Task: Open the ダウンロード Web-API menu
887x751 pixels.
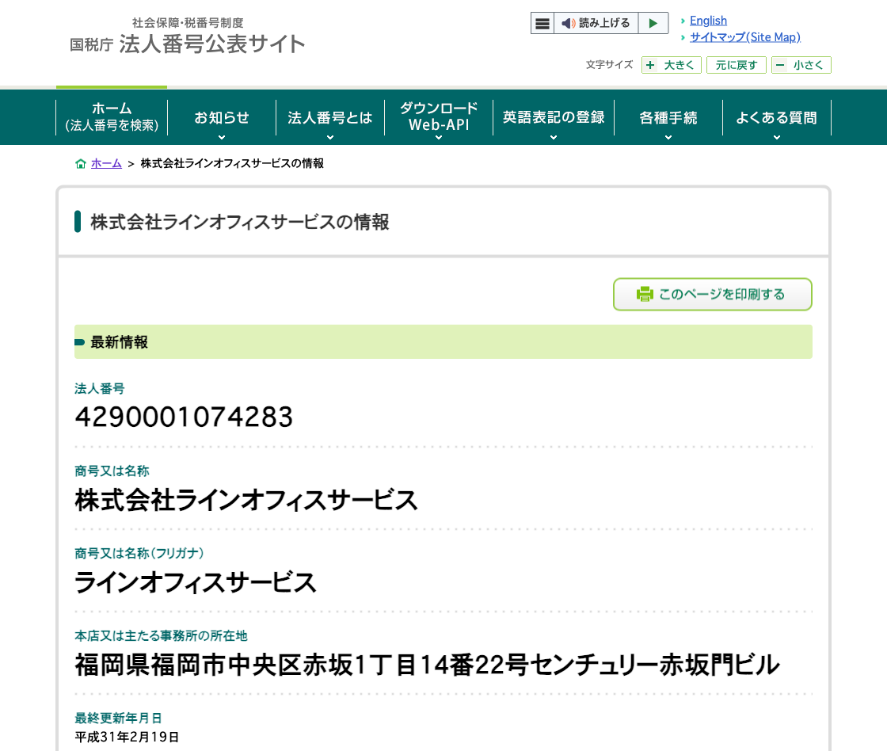Action: (x=439, y=117)
